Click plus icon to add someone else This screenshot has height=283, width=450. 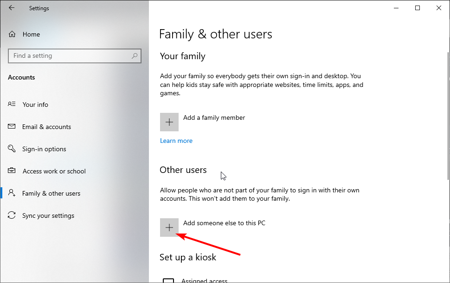click(x=169, y=228)
